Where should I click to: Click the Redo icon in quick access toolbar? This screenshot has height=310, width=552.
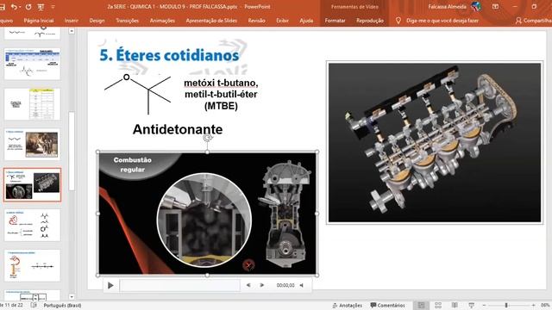pos(28,7)
